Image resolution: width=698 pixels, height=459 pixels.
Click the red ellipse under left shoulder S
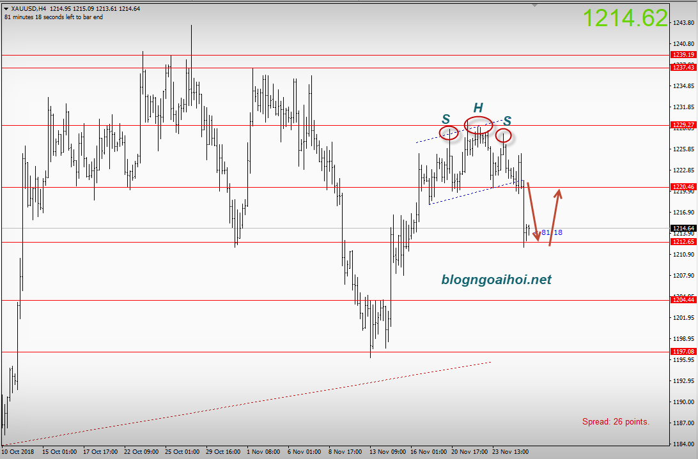pyautogui.click(x=449, y=133)
